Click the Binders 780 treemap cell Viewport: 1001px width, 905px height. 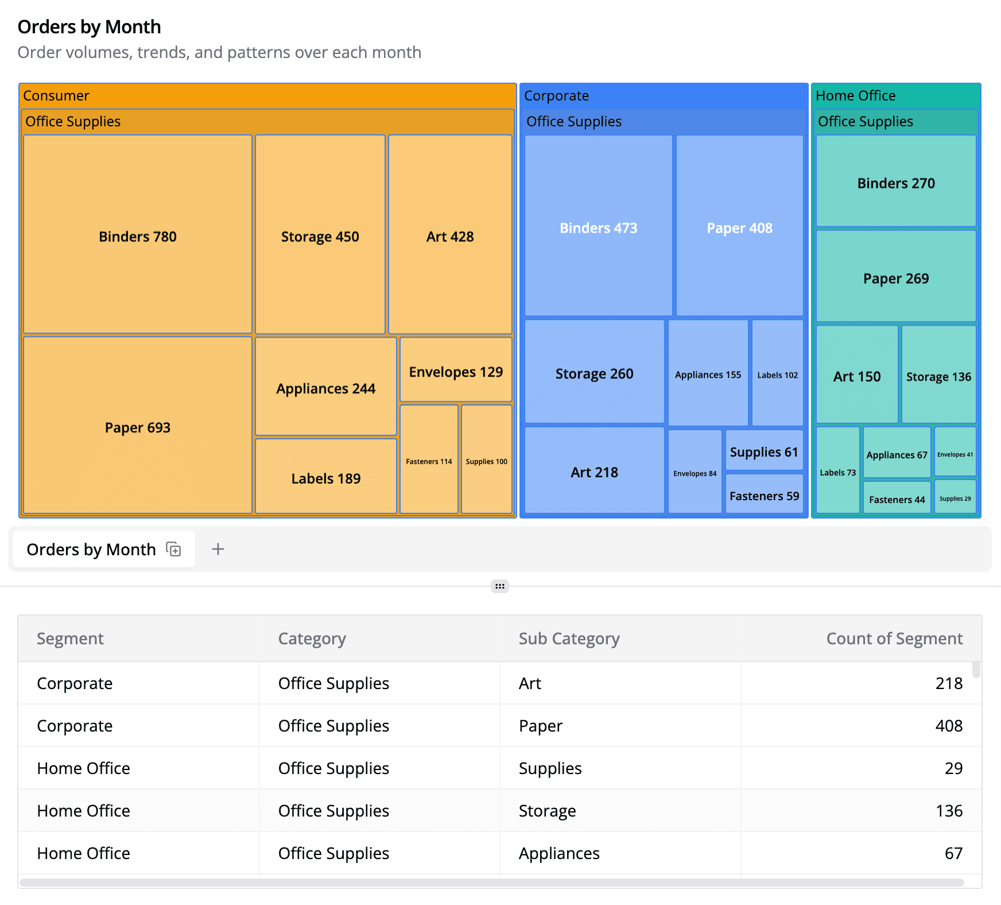coord(137,235)
